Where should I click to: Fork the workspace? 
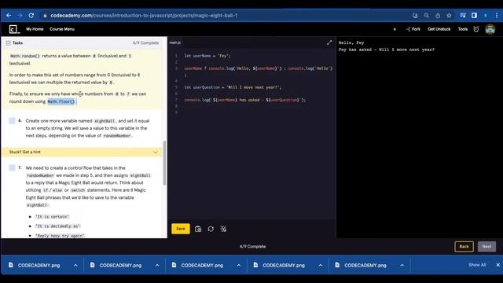[x=413, y=29]
